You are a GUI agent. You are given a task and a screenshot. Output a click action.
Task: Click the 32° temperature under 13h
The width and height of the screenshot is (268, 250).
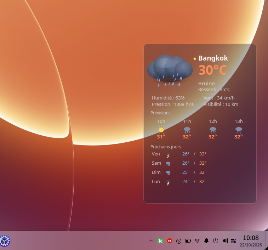[238, 137]
